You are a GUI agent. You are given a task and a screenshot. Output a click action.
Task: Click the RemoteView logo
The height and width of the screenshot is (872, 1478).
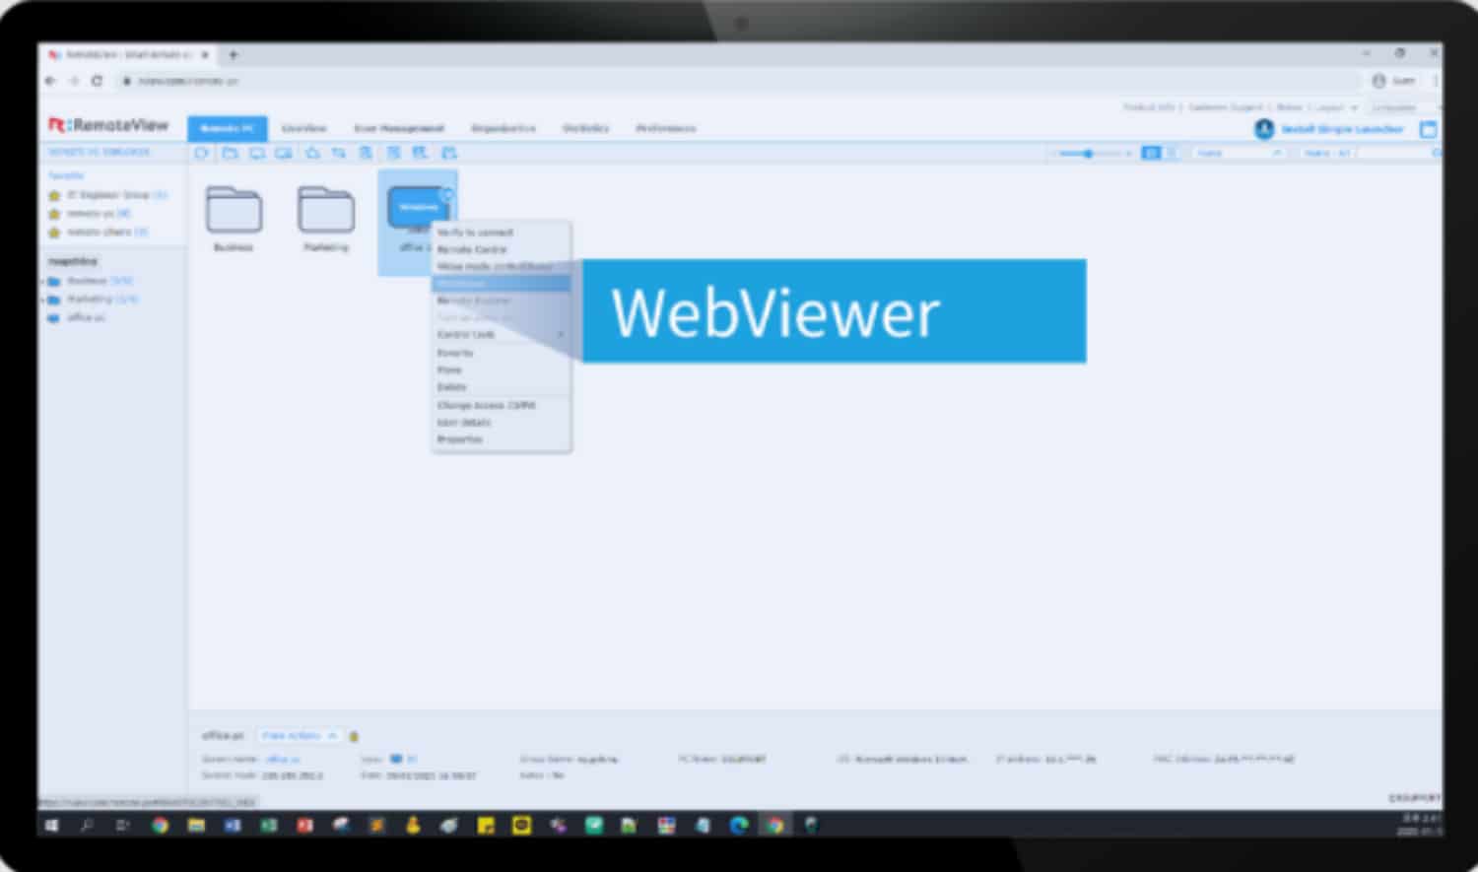pos(108,125)
